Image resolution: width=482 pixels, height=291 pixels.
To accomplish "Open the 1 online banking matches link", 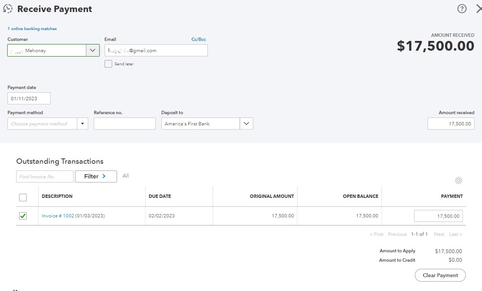I will pyautogui.click(x=32, y=29).
